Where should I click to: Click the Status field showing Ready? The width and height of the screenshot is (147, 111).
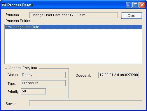tap(43, 75)
